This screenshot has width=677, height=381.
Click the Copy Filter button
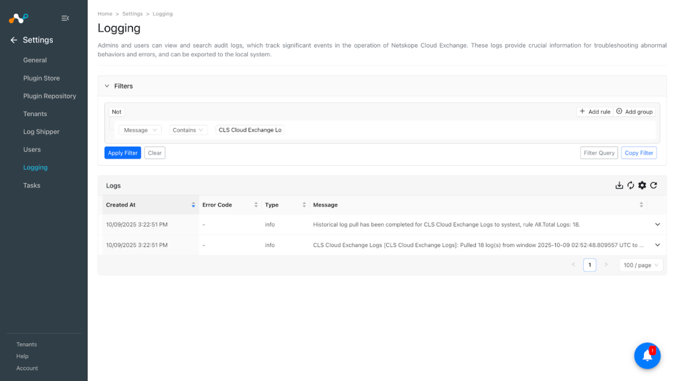coord(639,153)
